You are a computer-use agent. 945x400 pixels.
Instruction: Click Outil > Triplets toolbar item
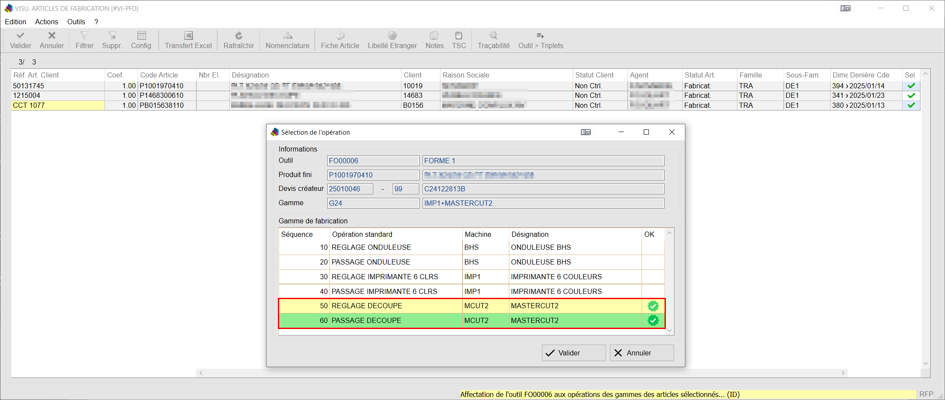(541, 40)
